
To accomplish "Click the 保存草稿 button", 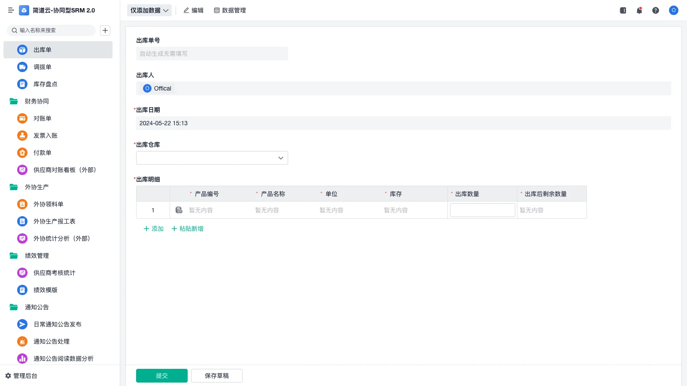I will (x=217, y=376).
